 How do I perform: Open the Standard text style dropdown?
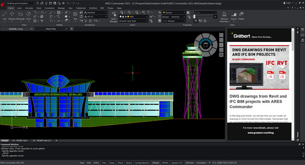pyautogui.click(x=95, y=12)
